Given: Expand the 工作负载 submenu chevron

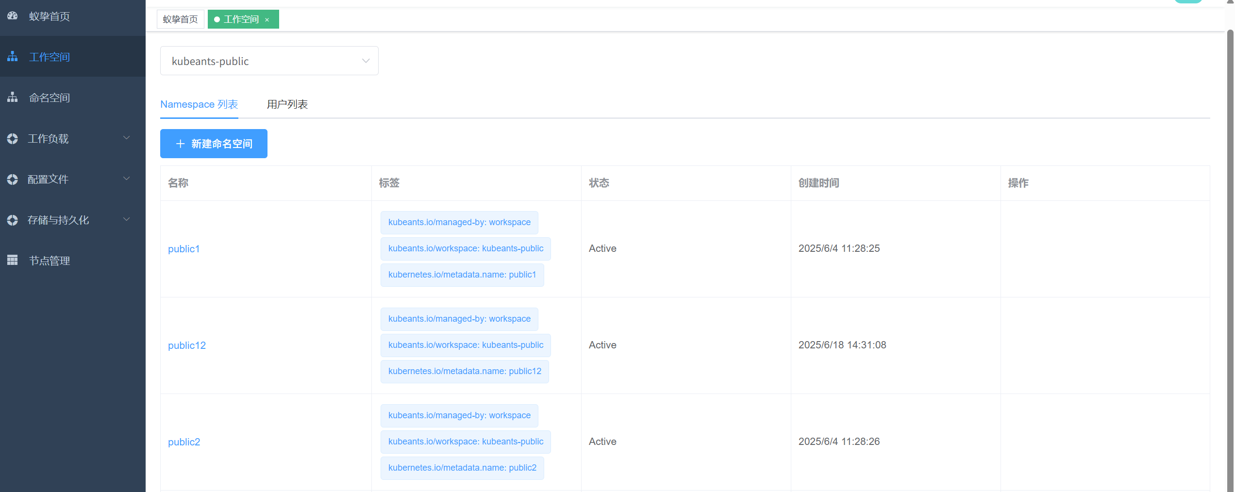Looking at the screenshot, I should pos(127,138).
